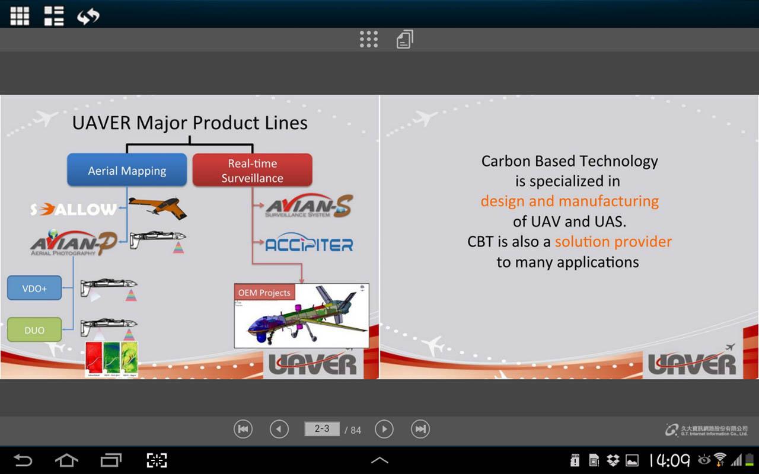The height and width of the screenshot is (474, 759).
Task: Go to the next page arrow
Action: (x=384, y=429)
